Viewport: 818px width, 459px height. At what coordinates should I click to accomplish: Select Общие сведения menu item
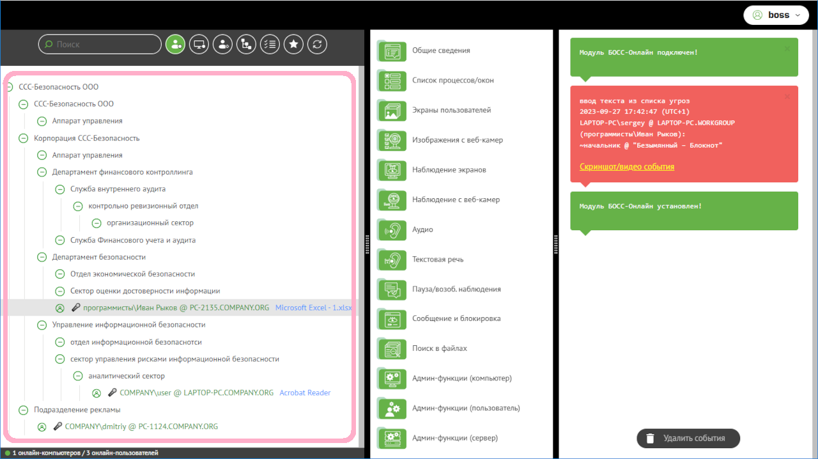[x=441, y=51]
